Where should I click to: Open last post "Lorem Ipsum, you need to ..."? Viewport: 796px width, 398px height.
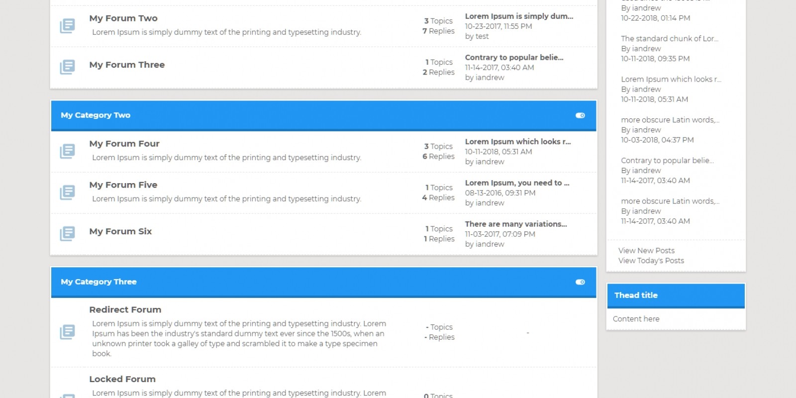(x=517, y=183)
